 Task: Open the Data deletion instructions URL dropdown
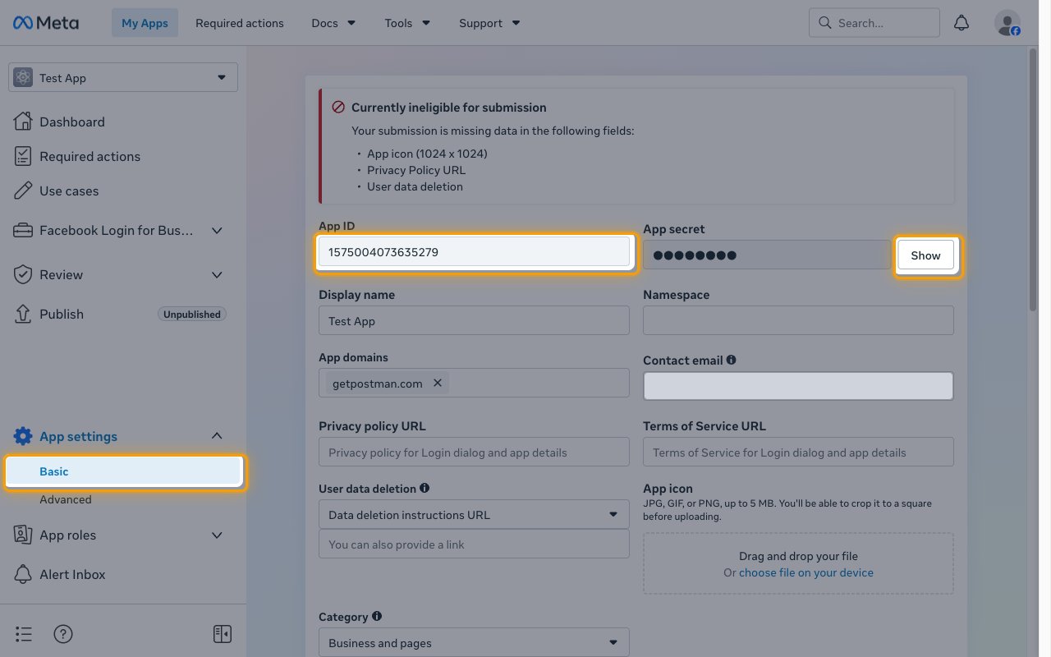474,515
